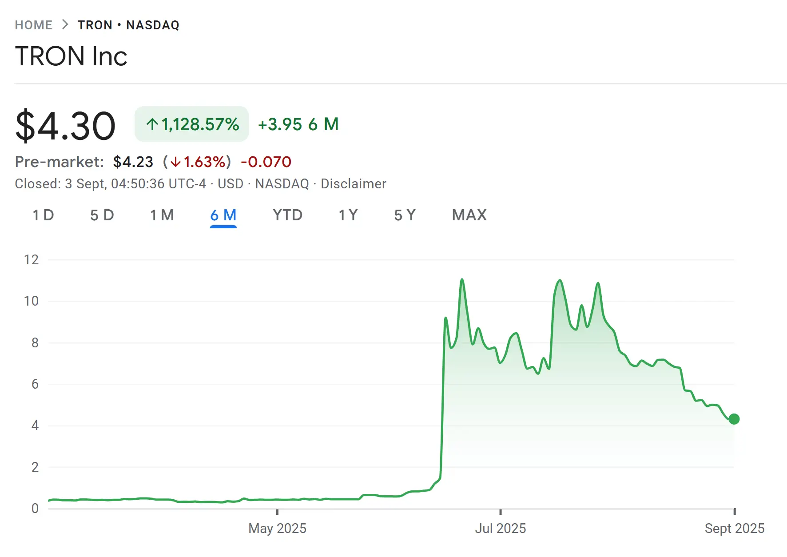Click the TRON Inc heading

71,56
